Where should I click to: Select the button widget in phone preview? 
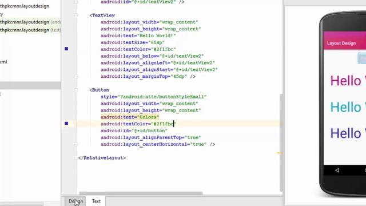pyautogui.click(x=362, y=58)
